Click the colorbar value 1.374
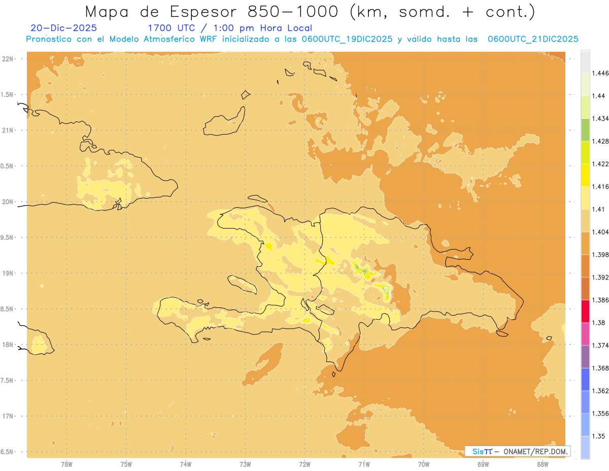The height and width of the screenshot is (471, 609). [600, 346]
